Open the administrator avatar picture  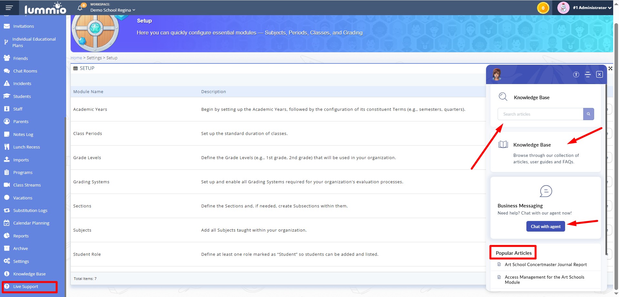click(563, 8)
